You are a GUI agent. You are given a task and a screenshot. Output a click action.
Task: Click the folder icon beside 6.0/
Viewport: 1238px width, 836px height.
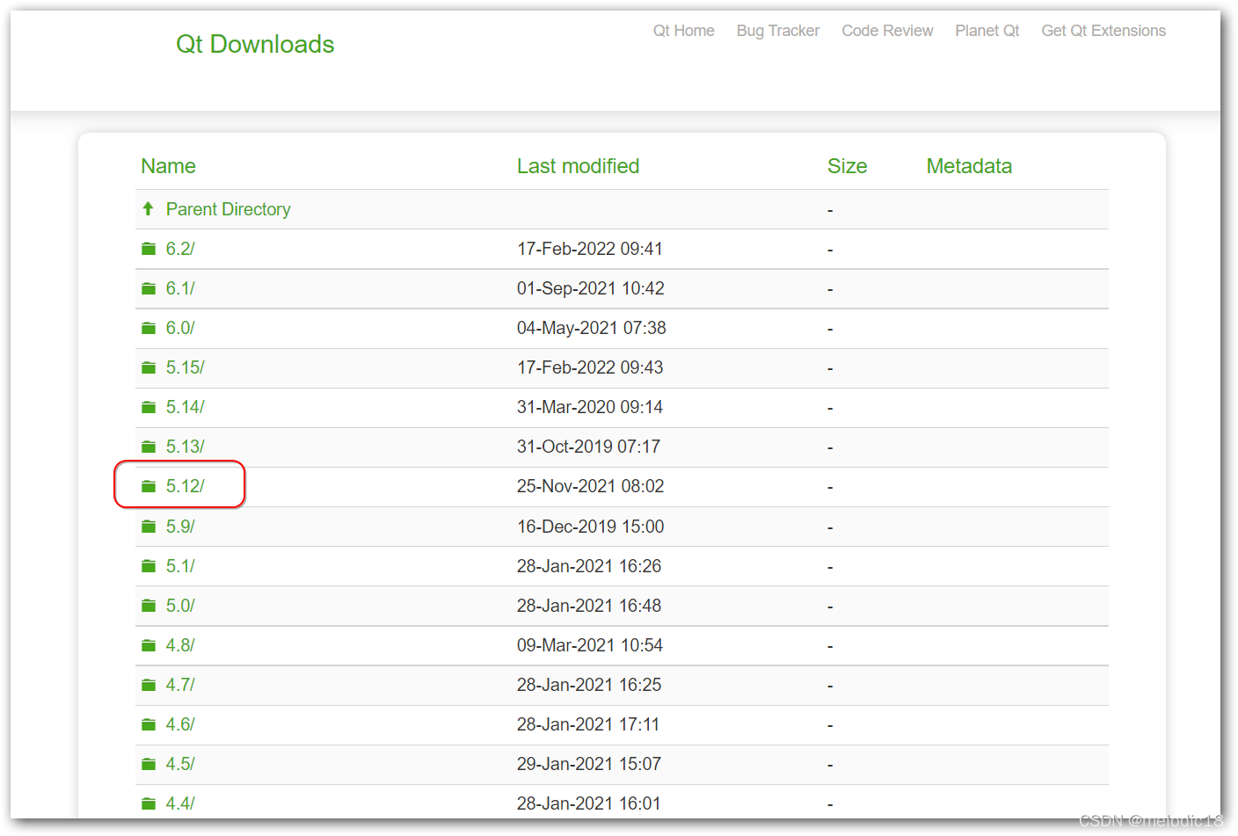pyautogui.click(x=149, y=329)
